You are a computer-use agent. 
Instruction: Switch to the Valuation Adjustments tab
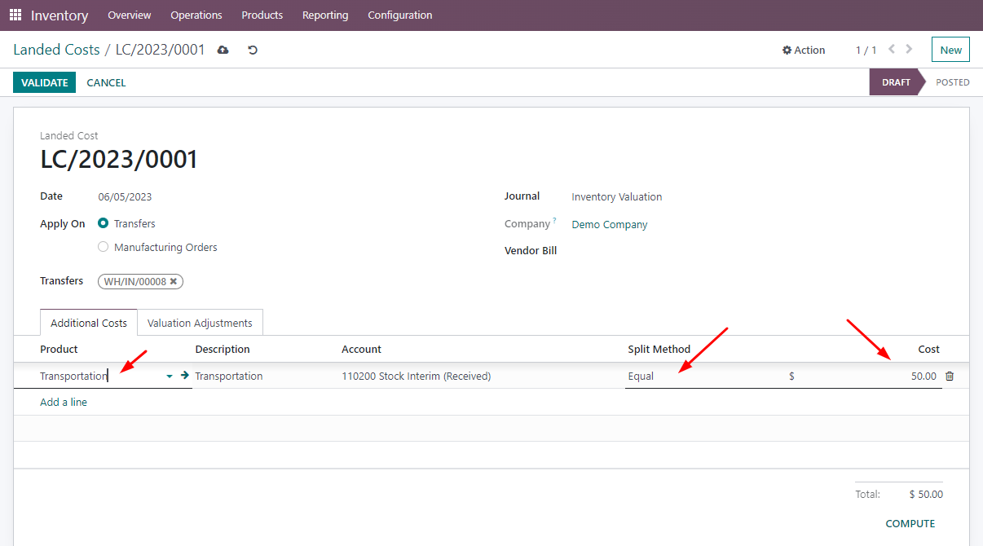coord(200,322)
